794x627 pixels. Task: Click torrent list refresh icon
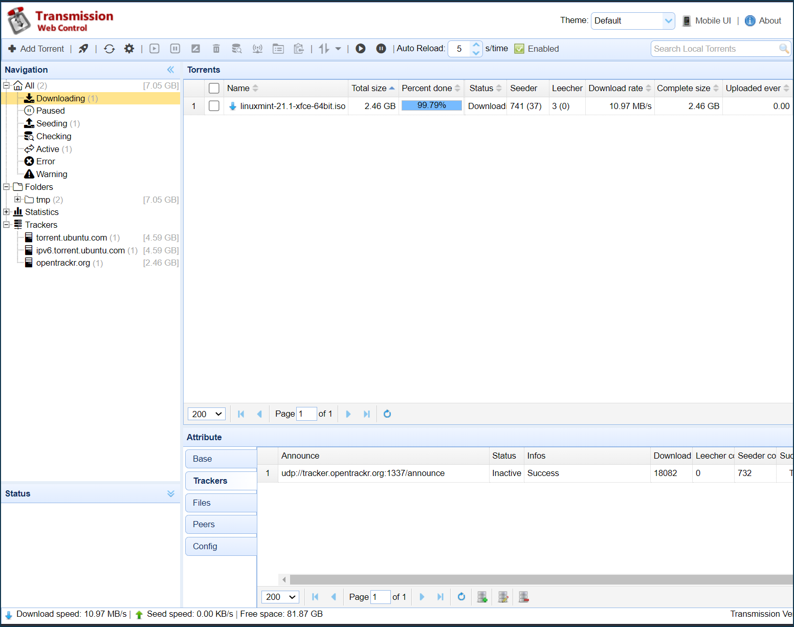click(387, 414)
